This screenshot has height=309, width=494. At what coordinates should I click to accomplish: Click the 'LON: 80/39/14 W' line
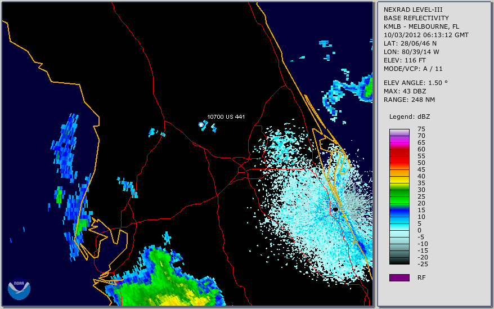pyautogui.click(x=411, y=52)
